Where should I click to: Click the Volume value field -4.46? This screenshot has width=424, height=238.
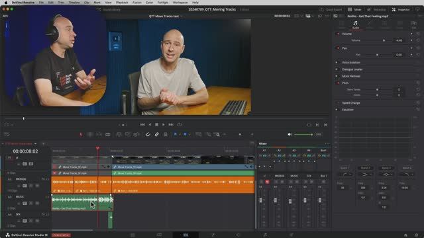(399, 40)
